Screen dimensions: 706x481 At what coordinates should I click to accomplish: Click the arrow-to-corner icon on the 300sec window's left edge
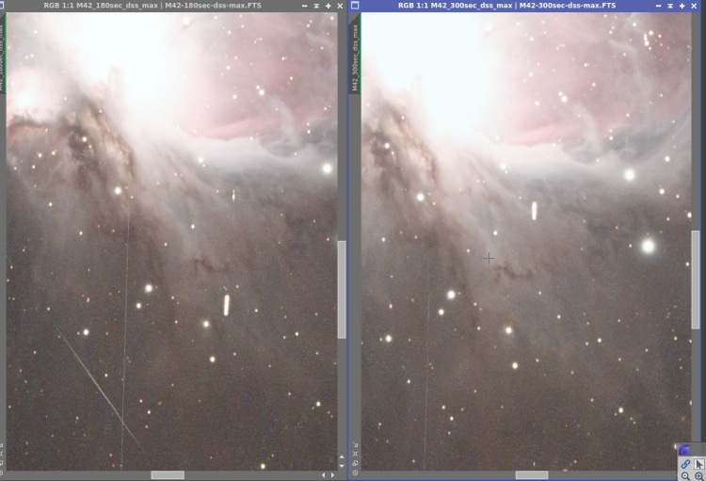(x=355, y=444)
